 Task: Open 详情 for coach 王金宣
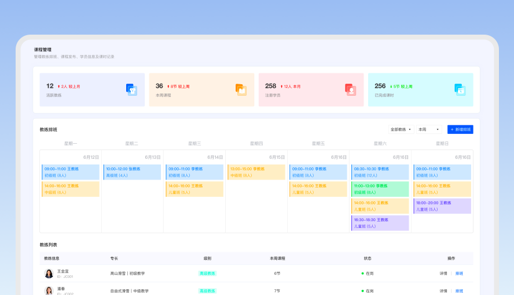(443, 274)
